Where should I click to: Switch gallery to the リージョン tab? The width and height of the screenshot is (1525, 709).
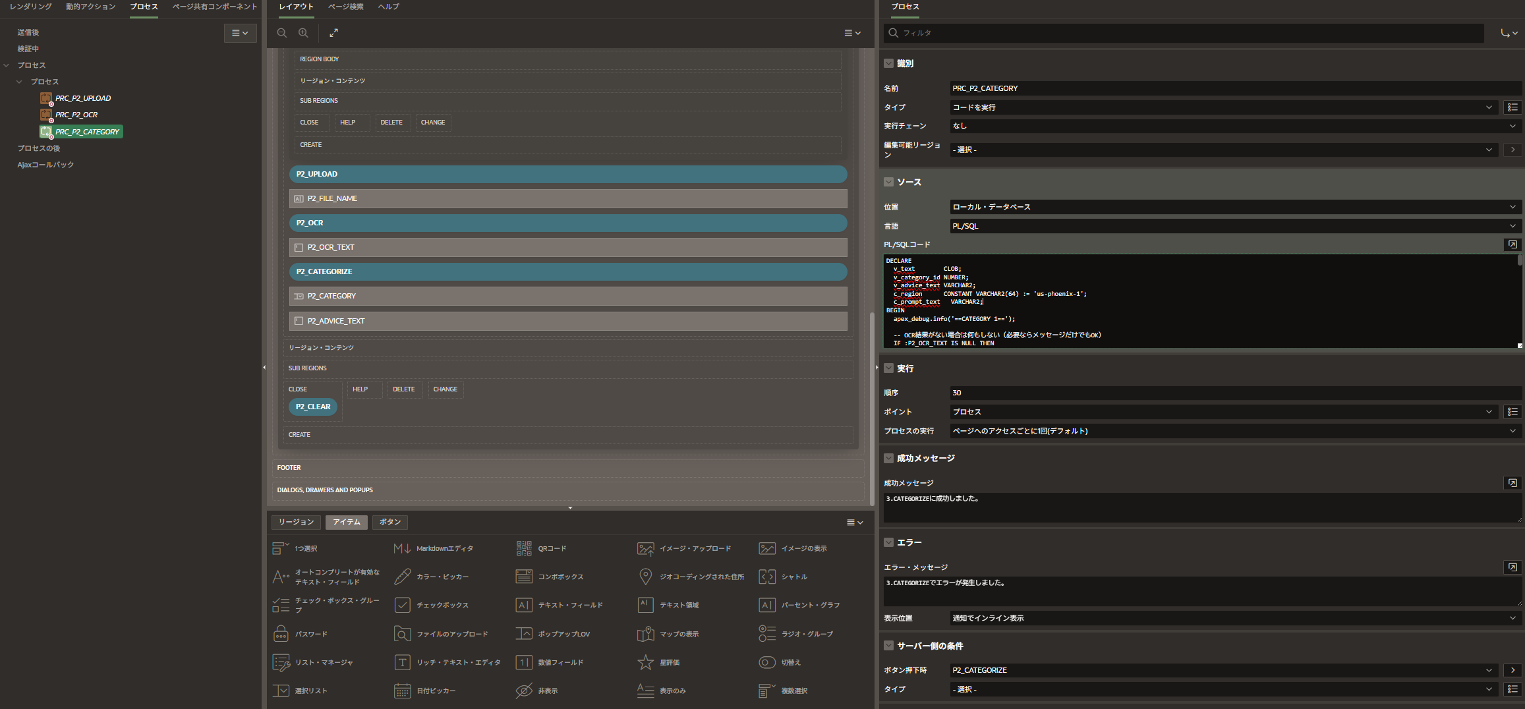(297, 523)
